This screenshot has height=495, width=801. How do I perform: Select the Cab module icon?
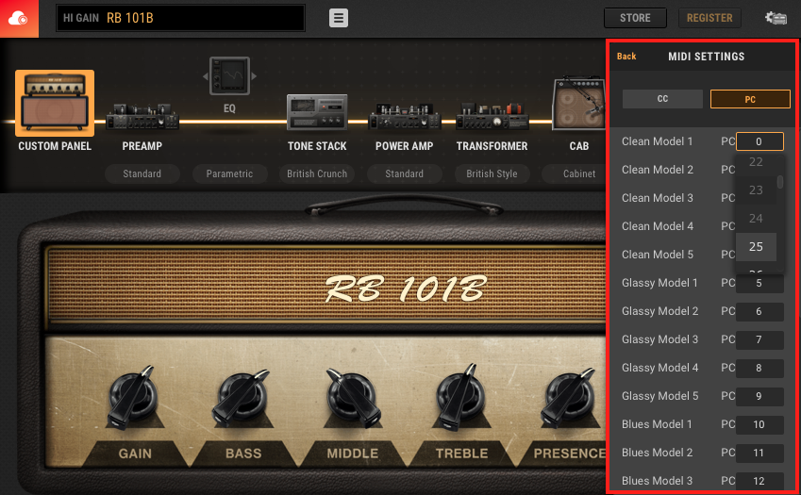[x=578, y=103]
